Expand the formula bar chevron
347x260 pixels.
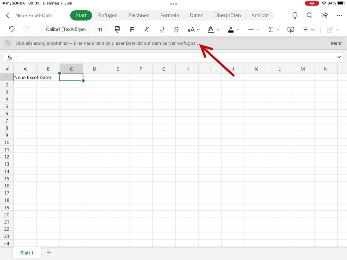click(x=339, y=57)
